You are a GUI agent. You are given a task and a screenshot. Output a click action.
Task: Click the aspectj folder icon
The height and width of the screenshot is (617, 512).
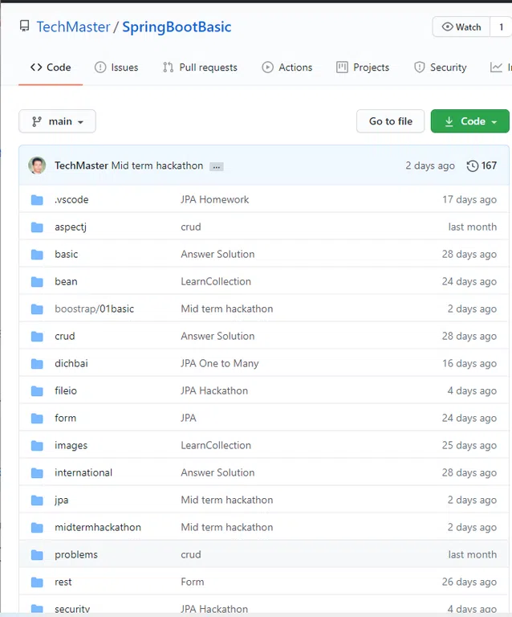(37, 227)
